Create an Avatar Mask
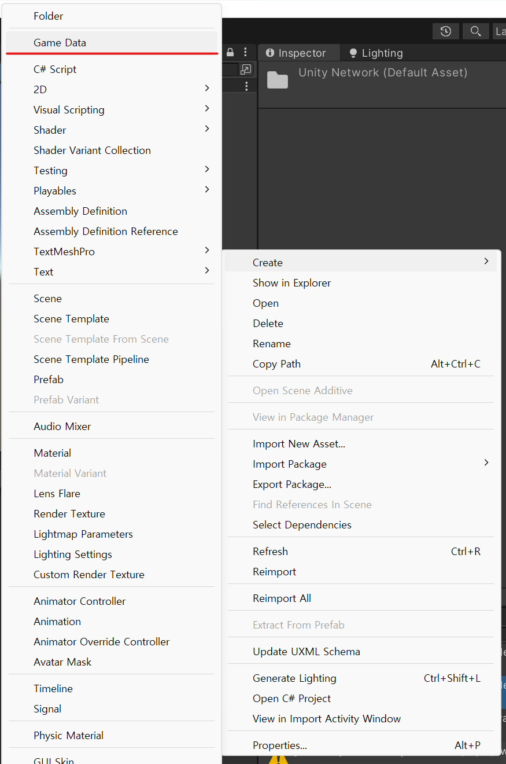 [x=112, y=662]
